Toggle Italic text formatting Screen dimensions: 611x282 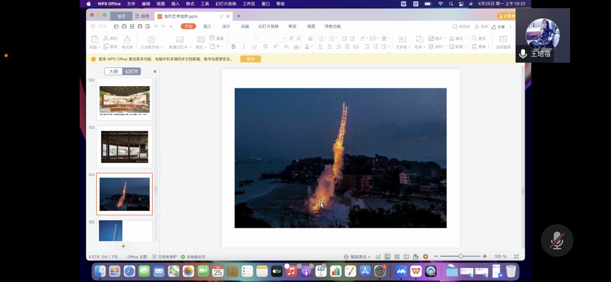click(x=244, y=47)
